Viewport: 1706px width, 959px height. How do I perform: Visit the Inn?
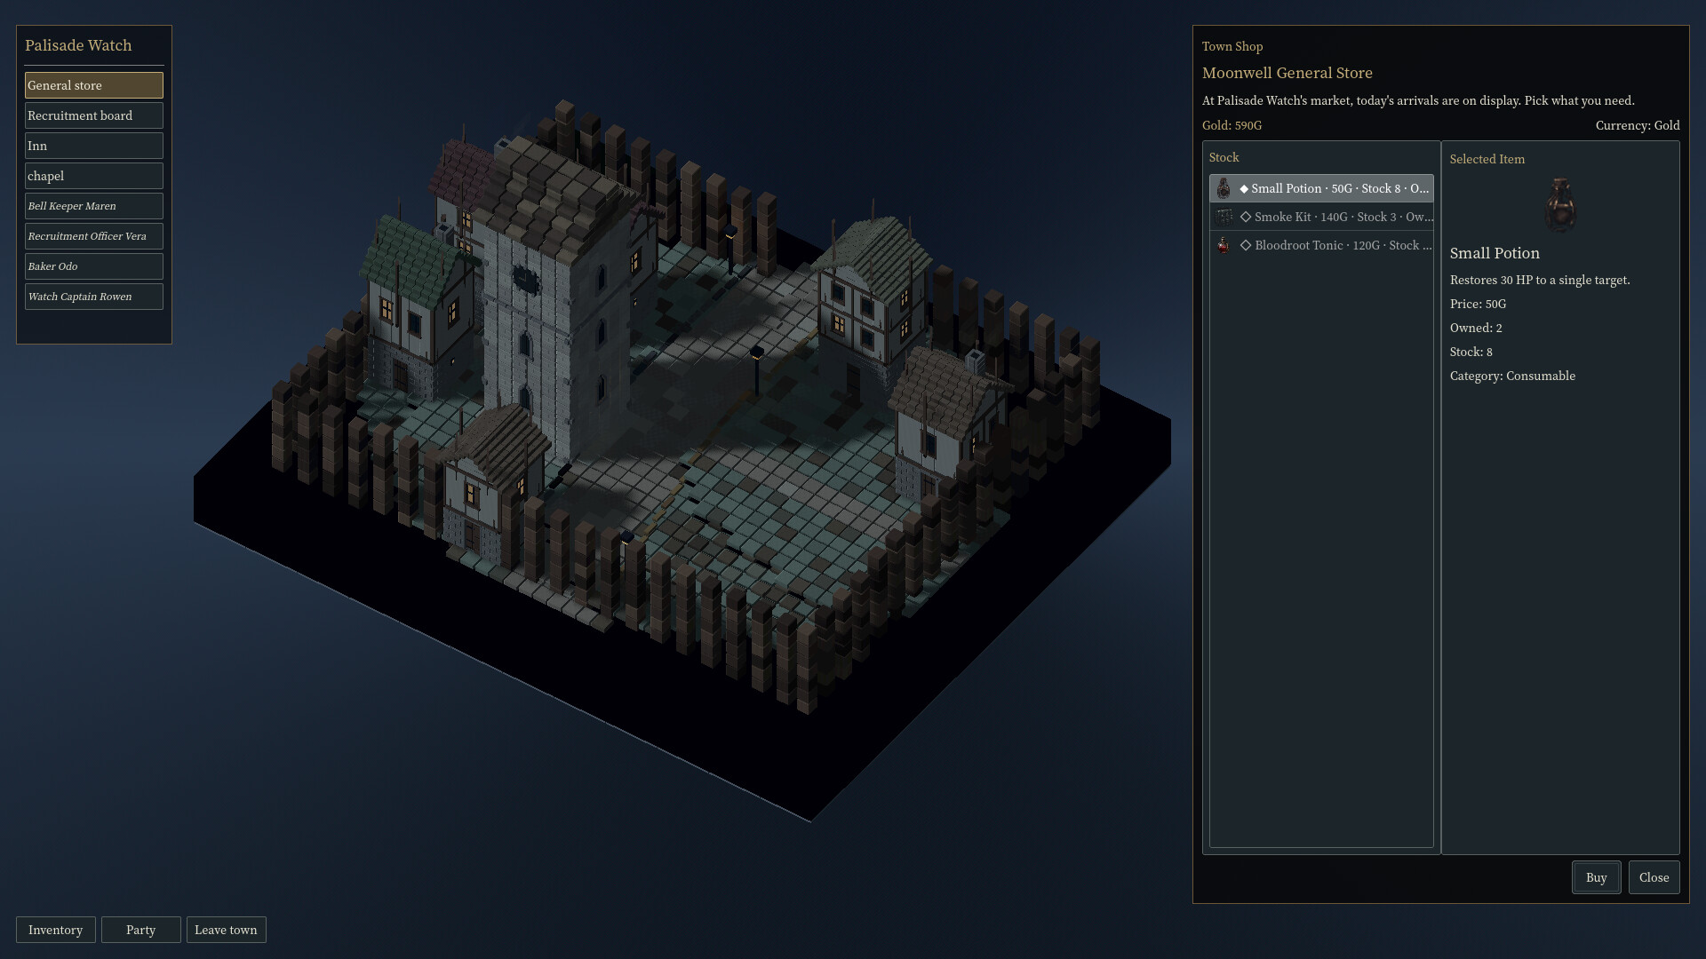[94, 146]
